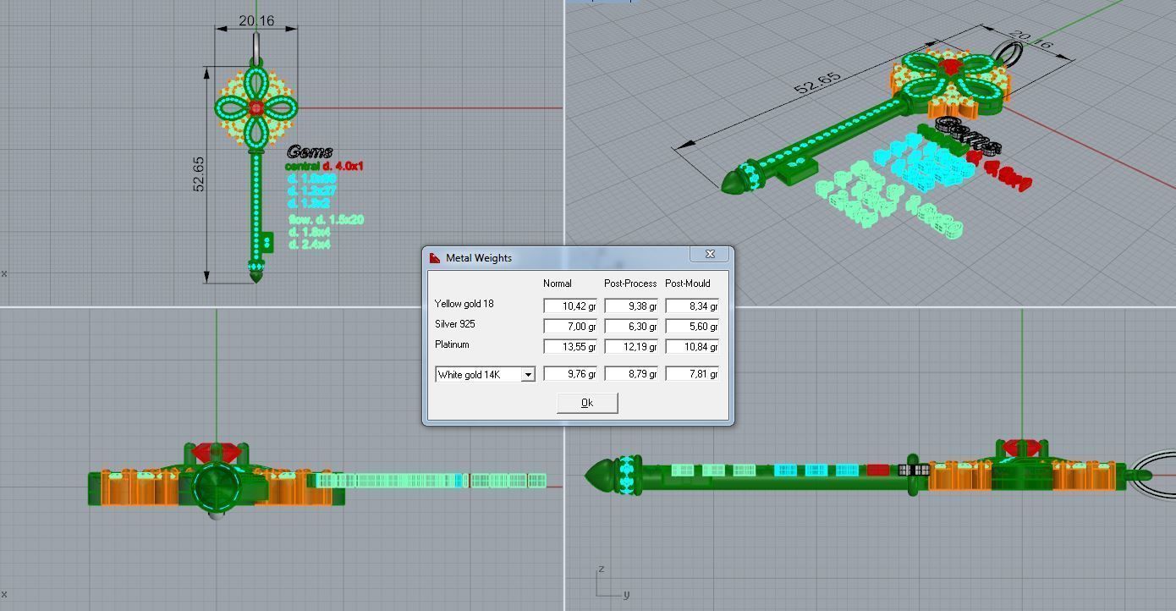Click the Metal Weights dialog title icon
The height and width of the screenshot is (611, 1176).
436,258
